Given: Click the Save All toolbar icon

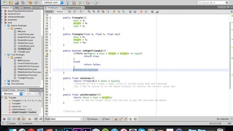Looking at the screenshot, I should pyautogui.click(x=23, y=3).
